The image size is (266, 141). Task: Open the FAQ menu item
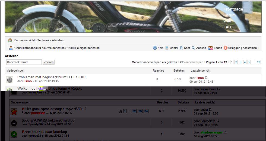[x=227, y=27]
